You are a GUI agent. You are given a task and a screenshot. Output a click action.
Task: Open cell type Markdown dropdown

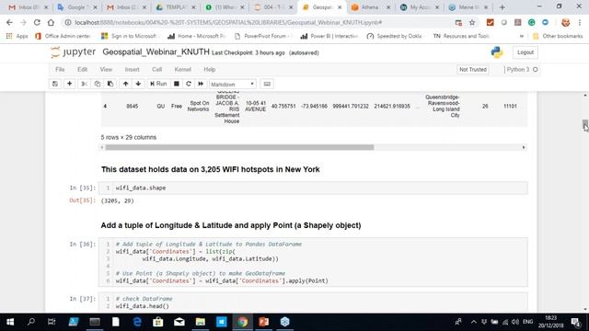233,84
